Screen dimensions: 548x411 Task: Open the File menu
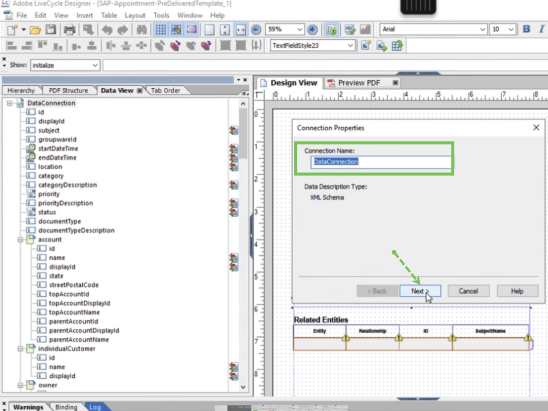coord(22,16)
